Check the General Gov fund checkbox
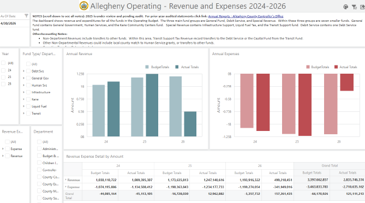This screenshot has height=203, width=365. pos(28,78)
